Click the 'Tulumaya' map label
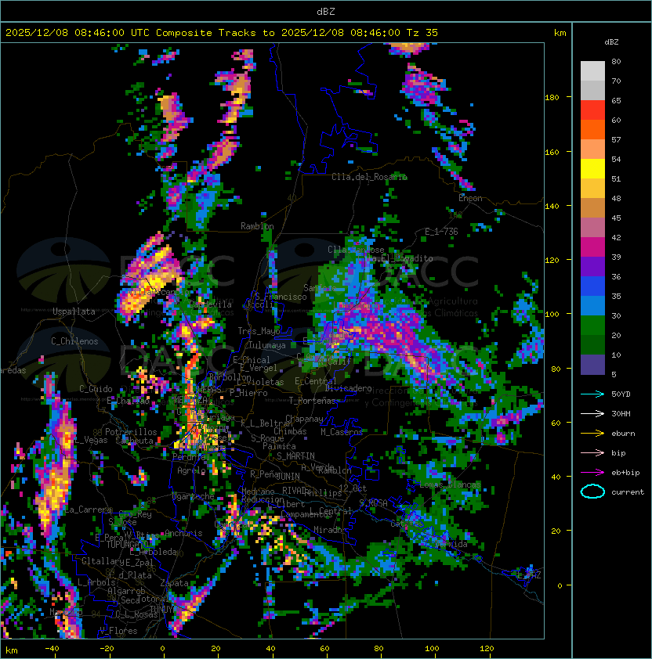The height and width of the screenshot is (659, 652). [267, 345]
